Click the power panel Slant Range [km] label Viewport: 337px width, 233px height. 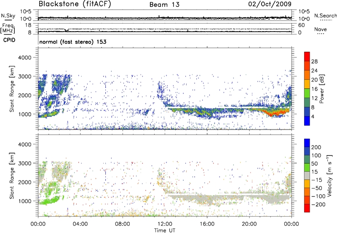(x=12, y=89)
